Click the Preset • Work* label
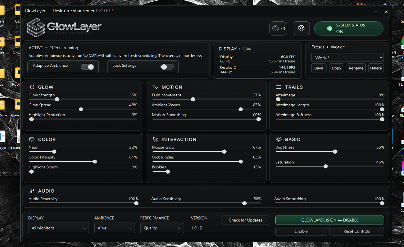Viewport: 404px width, 247px height. click(x=328, y=47)
